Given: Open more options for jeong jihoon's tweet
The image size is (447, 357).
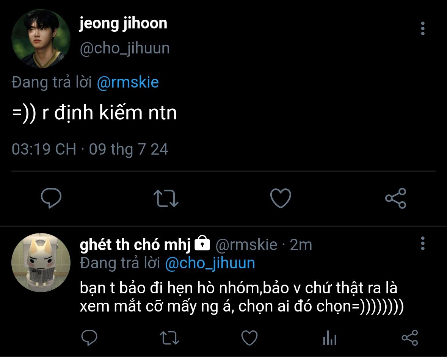Looking at the screenshot, I should 423,29.
